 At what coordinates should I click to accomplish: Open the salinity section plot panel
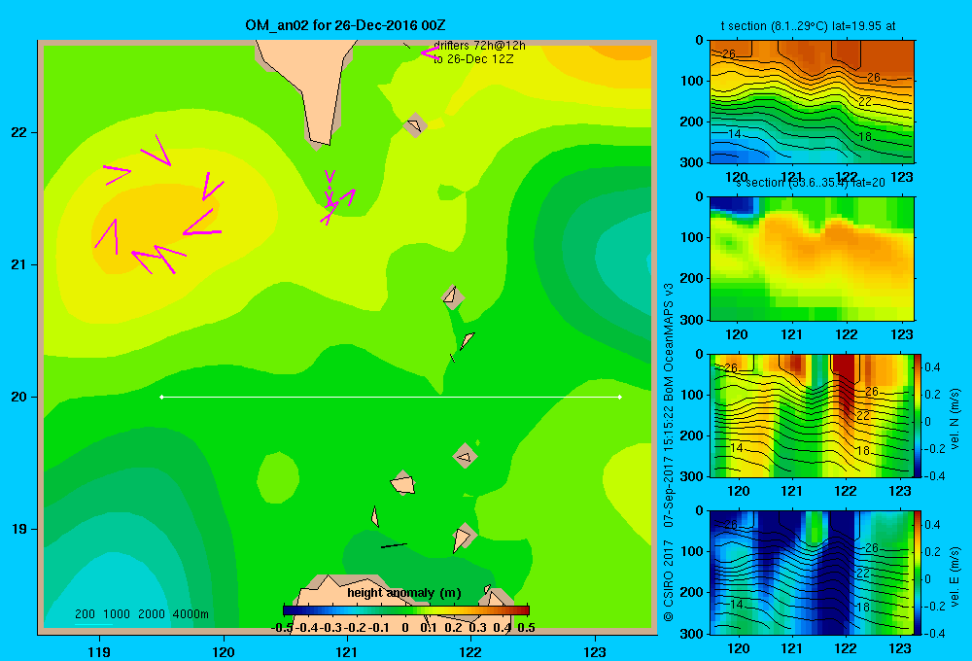click(x=812, y=259)
